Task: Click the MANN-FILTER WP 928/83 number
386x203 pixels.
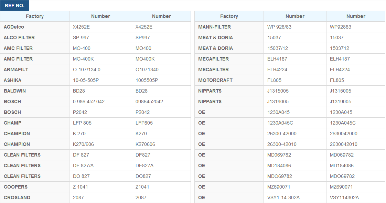Action: (x=279, y=27)
